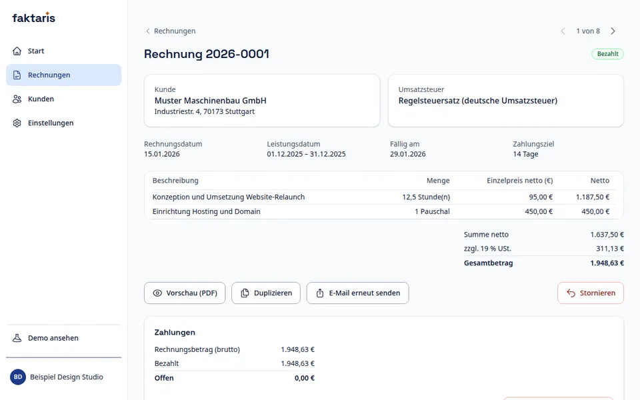Image resolution: width=640 pixels, height=400 pixels.
Task: Click the Summe netto amount 1.637,50 €
Action: coord(607,235)
